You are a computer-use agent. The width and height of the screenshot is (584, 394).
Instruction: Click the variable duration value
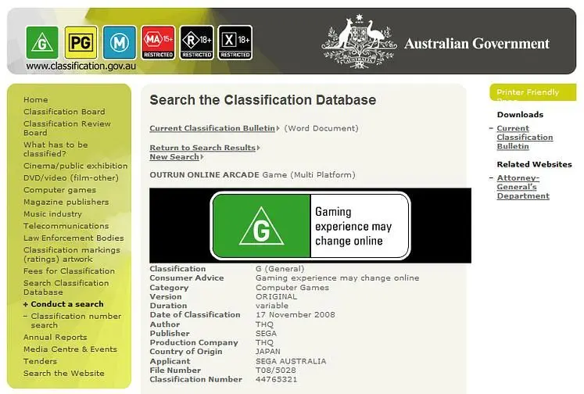(272, 306)
